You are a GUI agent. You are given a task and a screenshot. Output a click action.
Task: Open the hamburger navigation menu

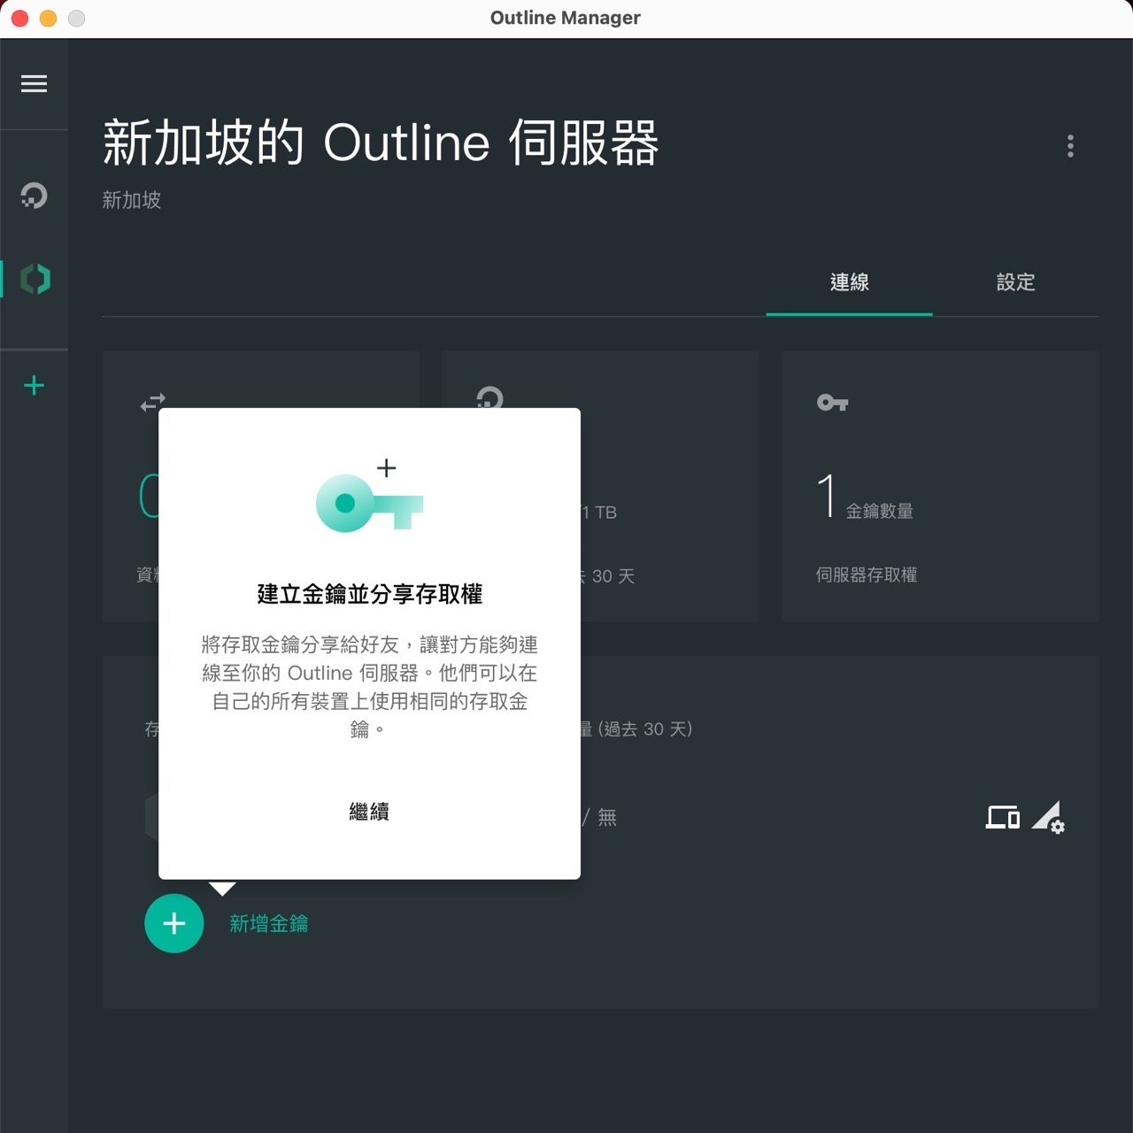pos(34,84)
